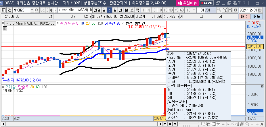The height and width of the screenshot is (127, 266).
Task: Click the symbol history stepper arrows
Action: (47, 10)
